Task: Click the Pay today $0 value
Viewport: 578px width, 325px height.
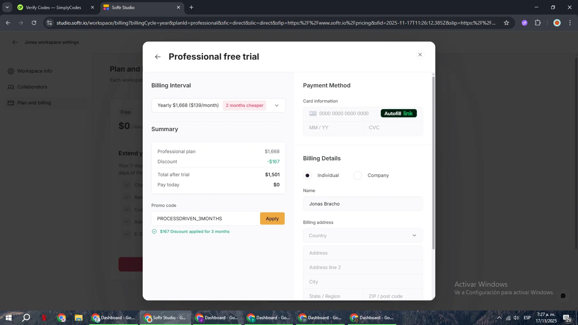Action: click(x=277, y=185)
